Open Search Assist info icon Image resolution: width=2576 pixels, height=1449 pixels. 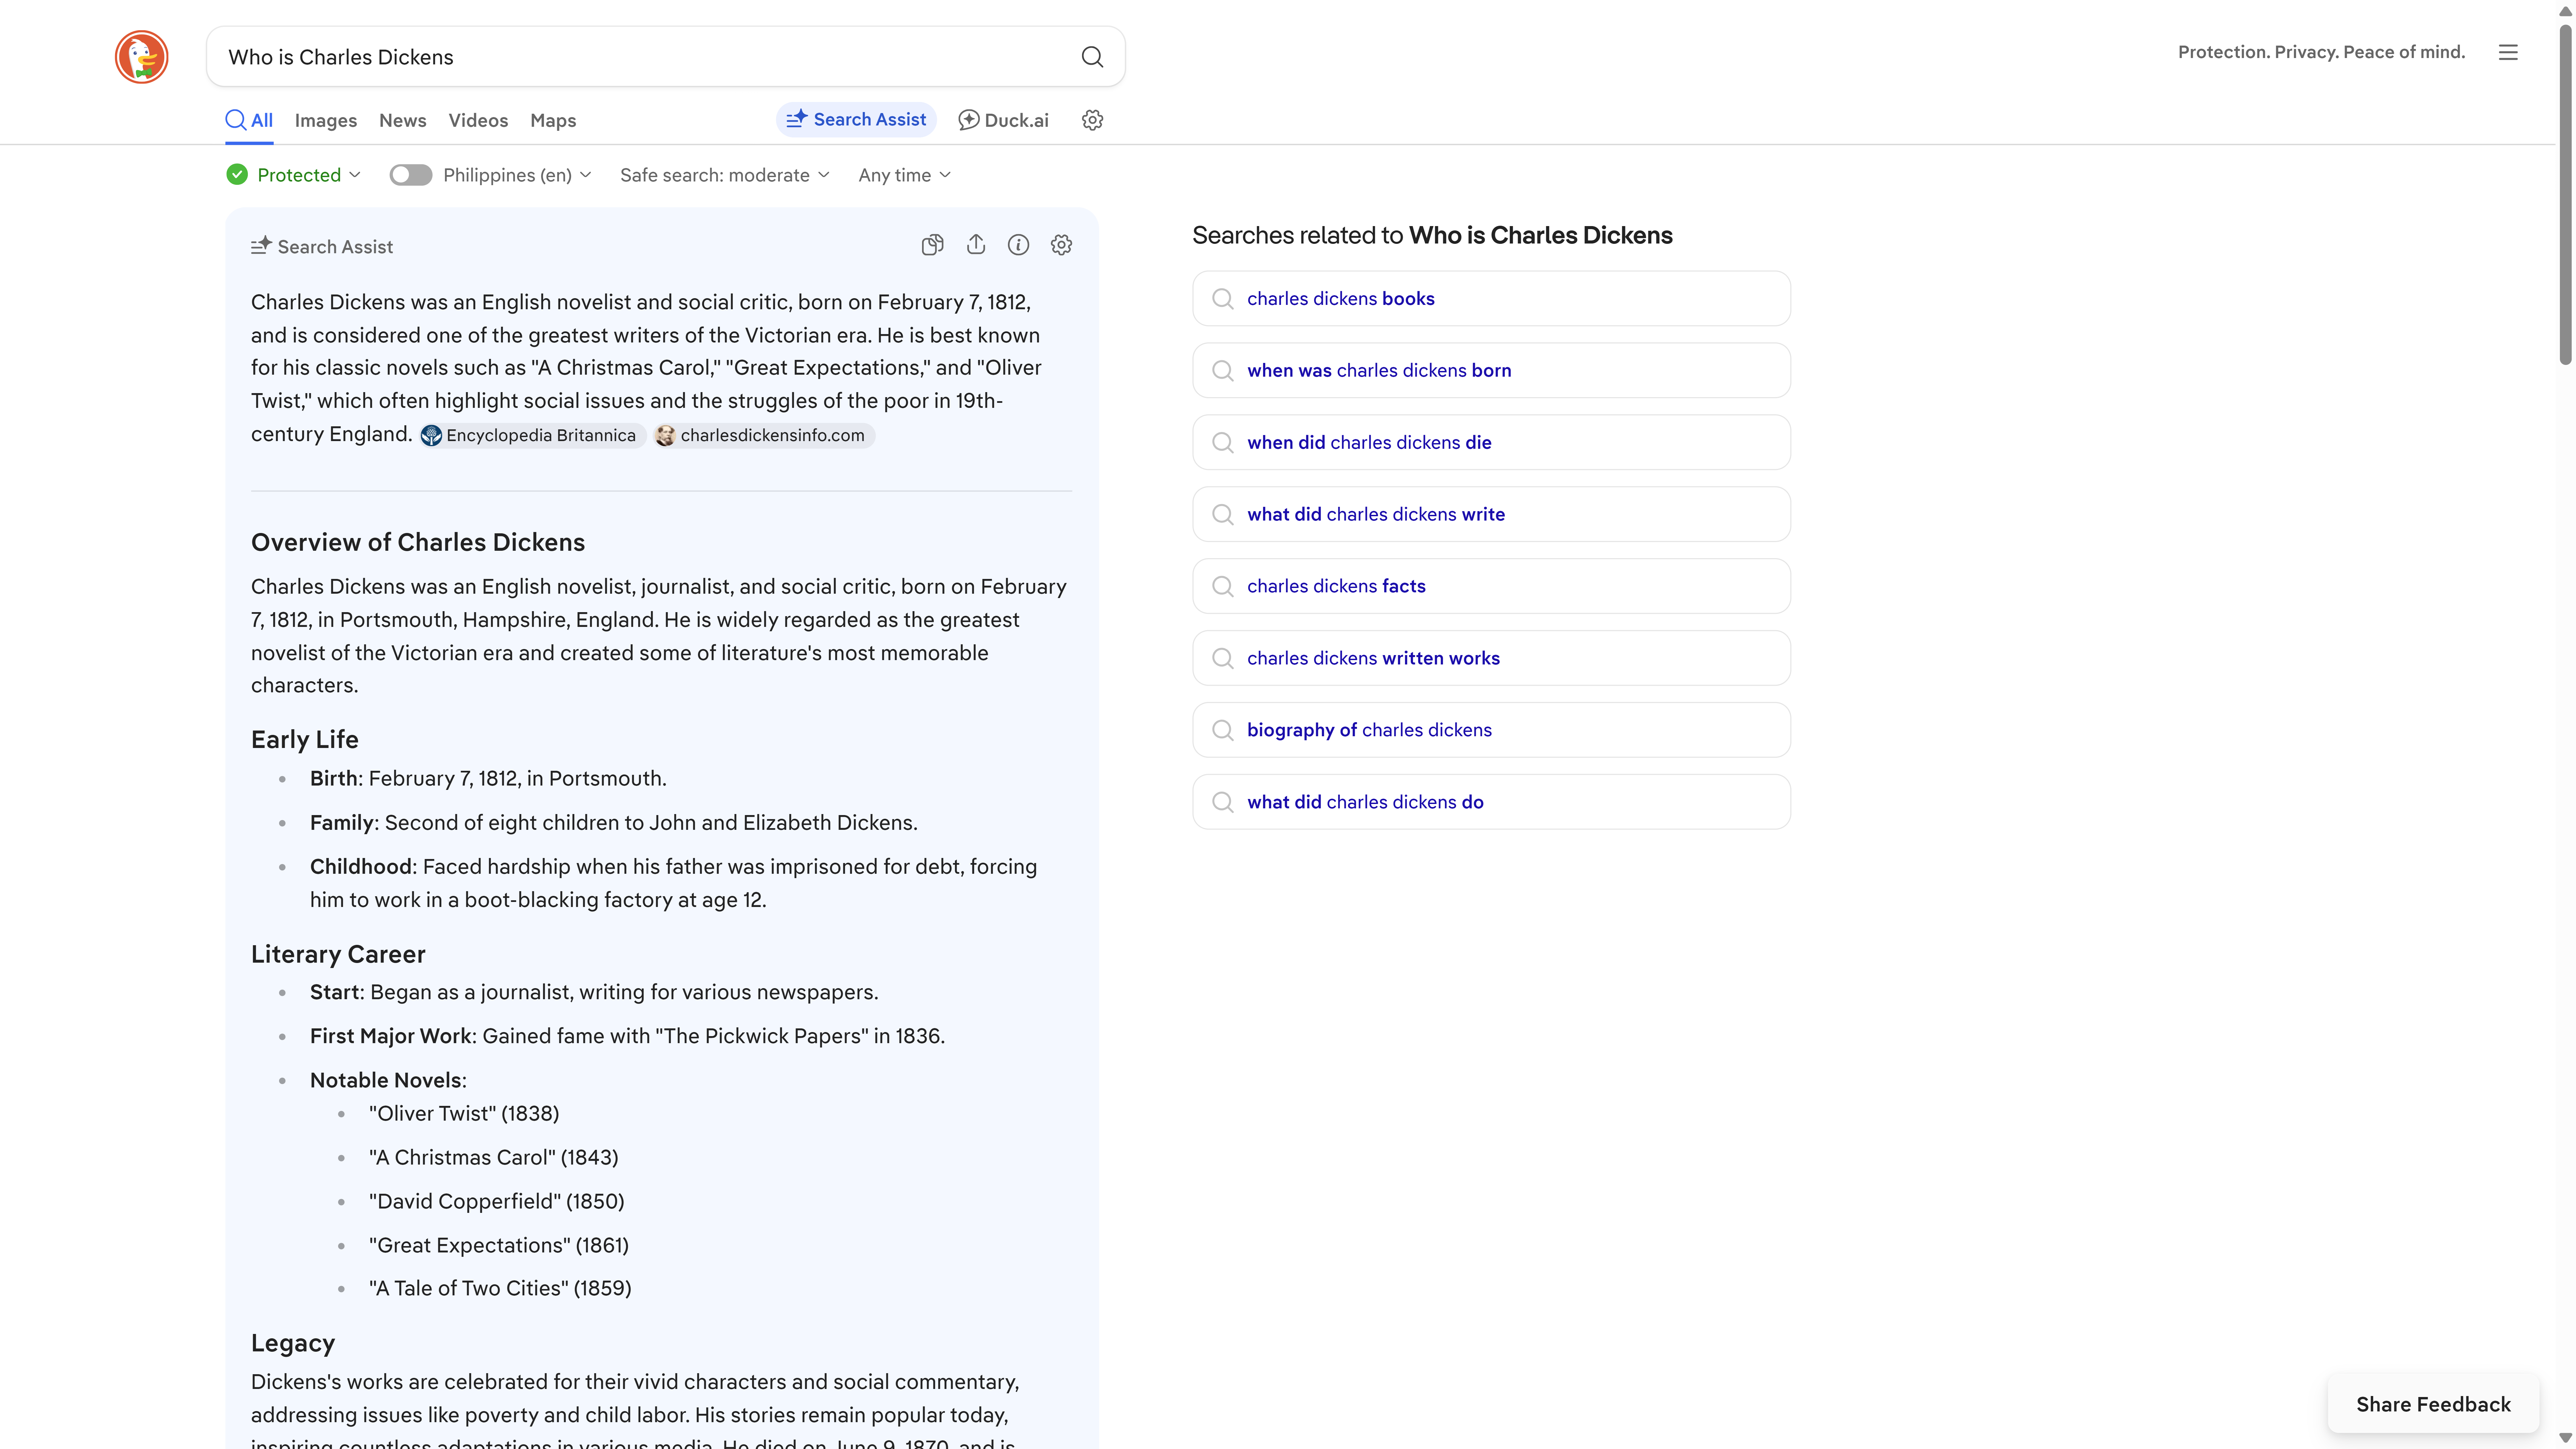click(1018, 245)
